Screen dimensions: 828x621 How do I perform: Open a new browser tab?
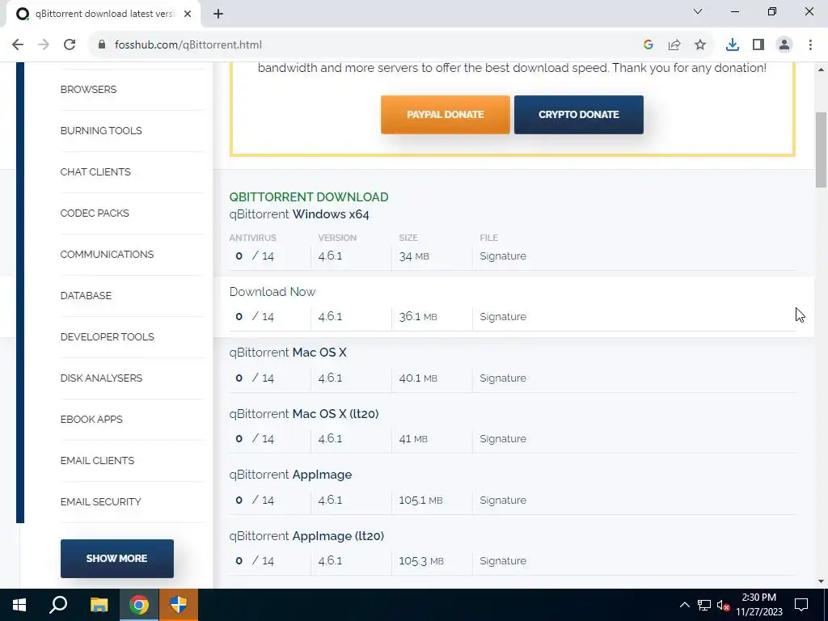pyautogui.click(x=218, y=14)
